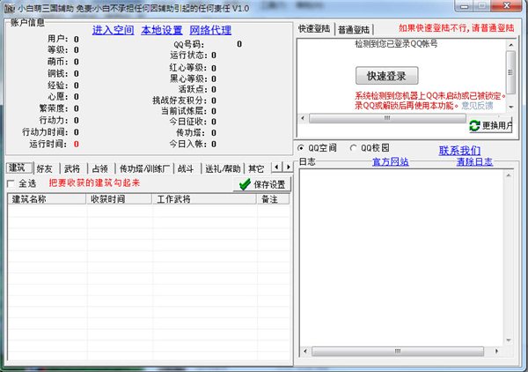Open the 网络代理 network proxy link
Screen dimensions: 528x372
pyautogui.click(x=210, y=30)
